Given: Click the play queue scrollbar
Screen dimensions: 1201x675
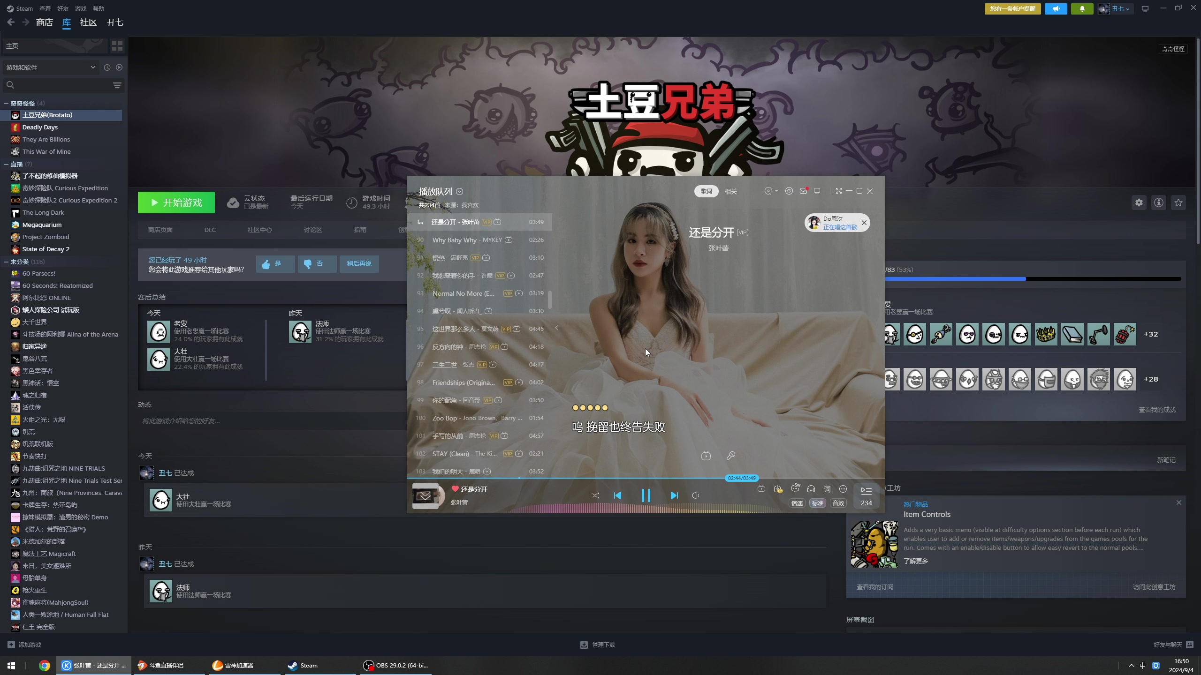Looking at the screenshot, I should [x=549, y=300].
